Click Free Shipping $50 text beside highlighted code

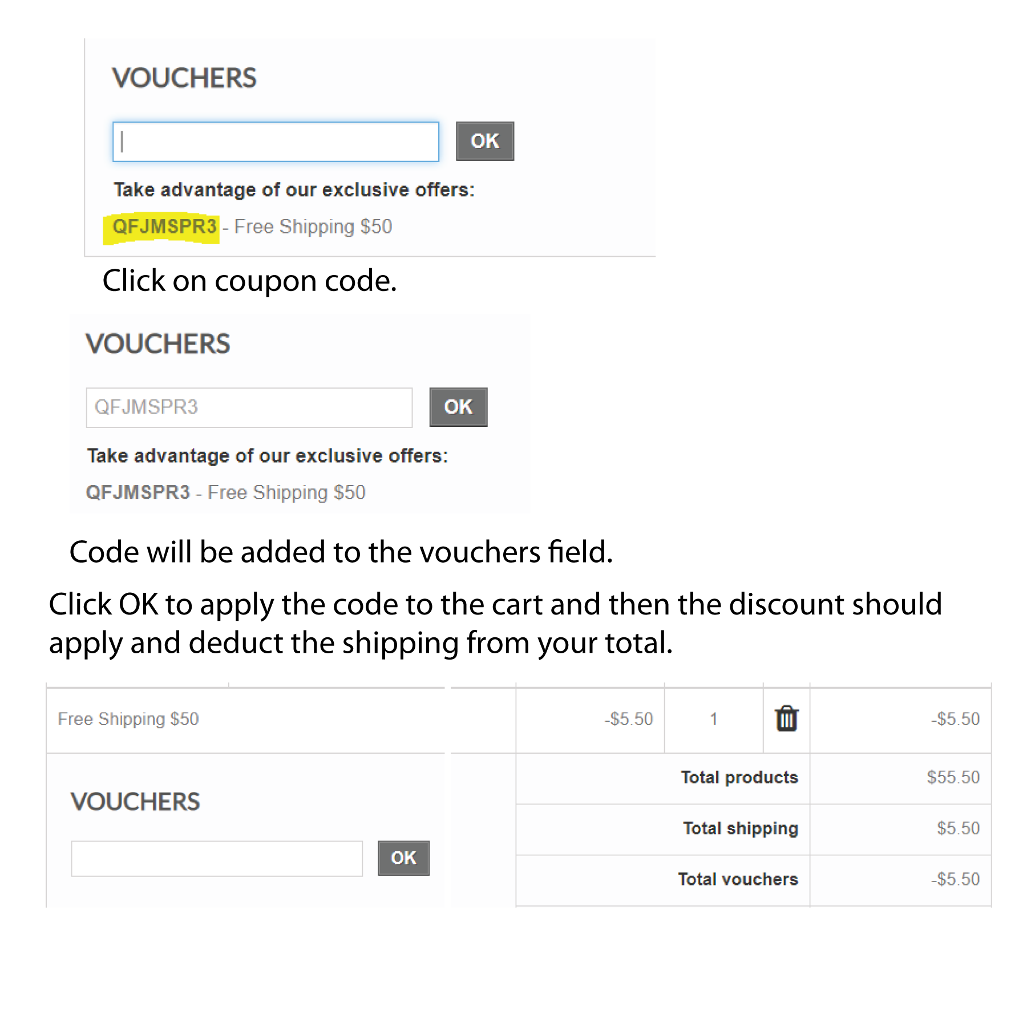pos(313,227)
